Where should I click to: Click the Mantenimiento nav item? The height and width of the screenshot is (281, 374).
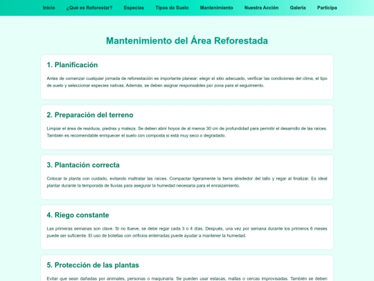tap(216, 8)
